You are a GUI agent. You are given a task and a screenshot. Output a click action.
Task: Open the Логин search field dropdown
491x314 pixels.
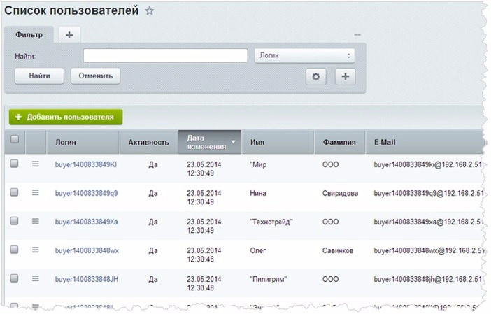pyautogui.click(x=304, y=56)
